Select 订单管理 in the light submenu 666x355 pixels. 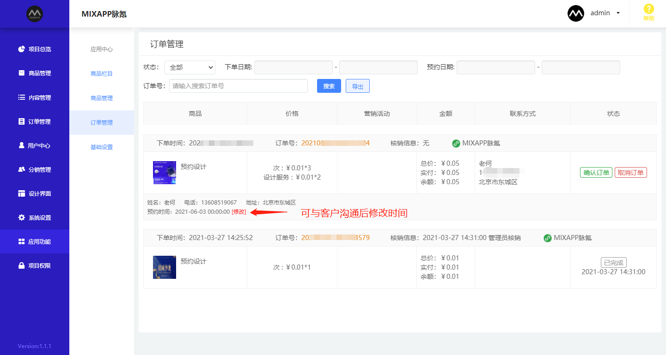[102, 123]
